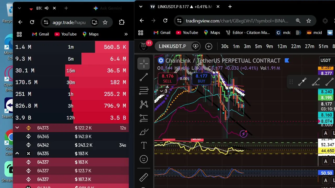Switch chart to 12m timeframe

pyautogui.click(x=282, y=46)
